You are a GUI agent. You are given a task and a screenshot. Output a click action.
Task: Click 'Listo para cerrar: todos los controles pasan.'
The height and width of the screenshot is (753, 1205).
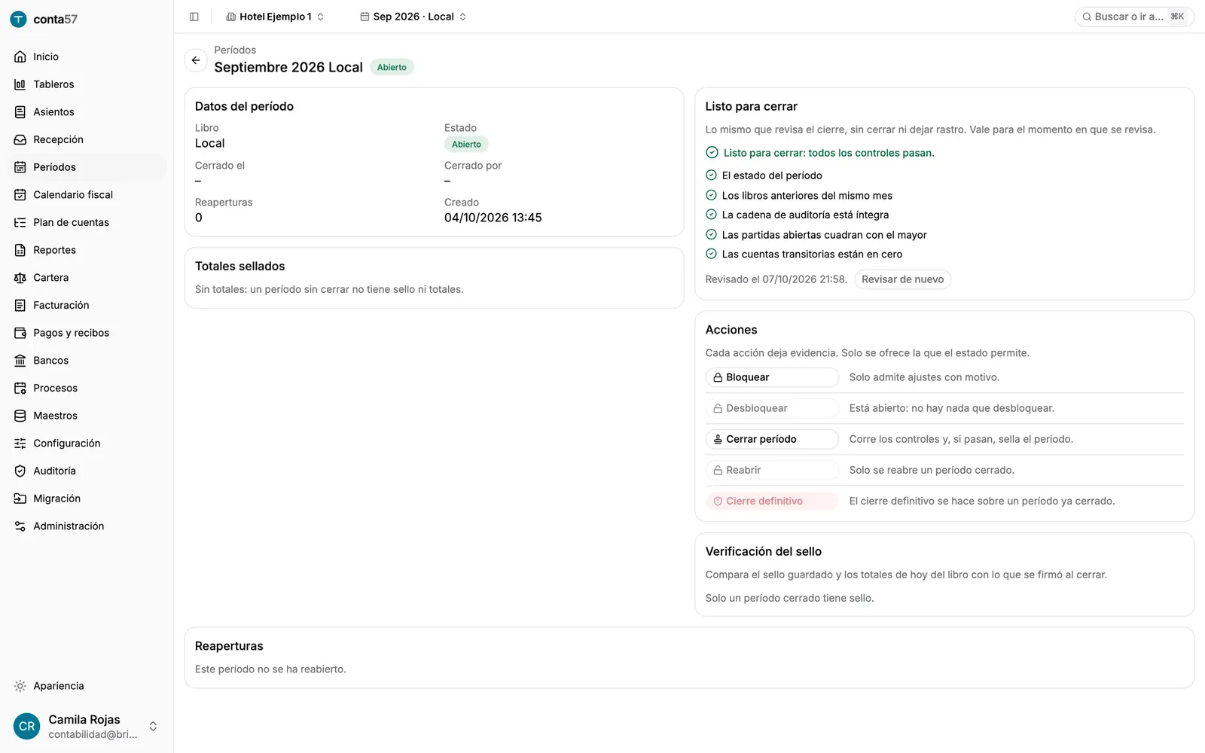click(x=828, y=153)
